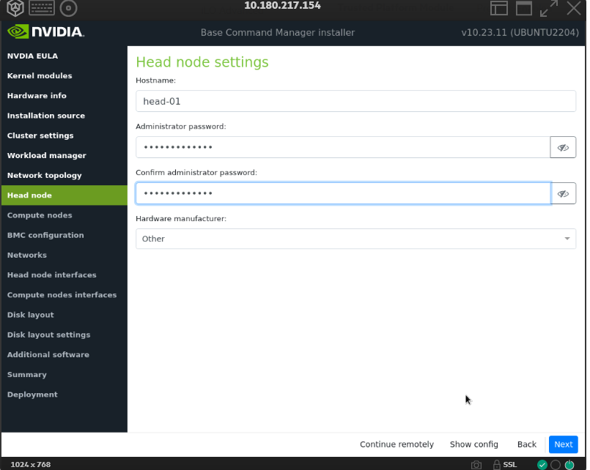
Task: Click the SSL padlock icon
Action: pos(497,464)
